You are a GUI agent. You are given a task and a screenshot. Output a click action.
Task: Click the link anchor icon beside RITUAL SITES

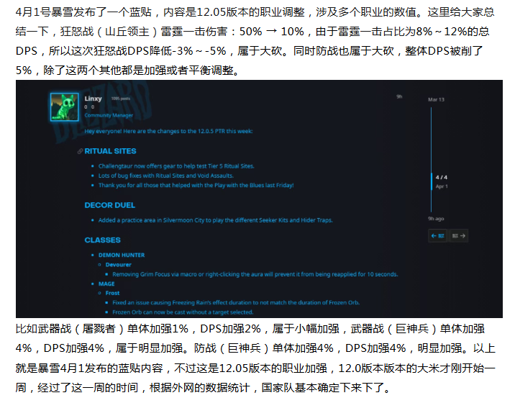pyautogui.click(x=80, y=151)
